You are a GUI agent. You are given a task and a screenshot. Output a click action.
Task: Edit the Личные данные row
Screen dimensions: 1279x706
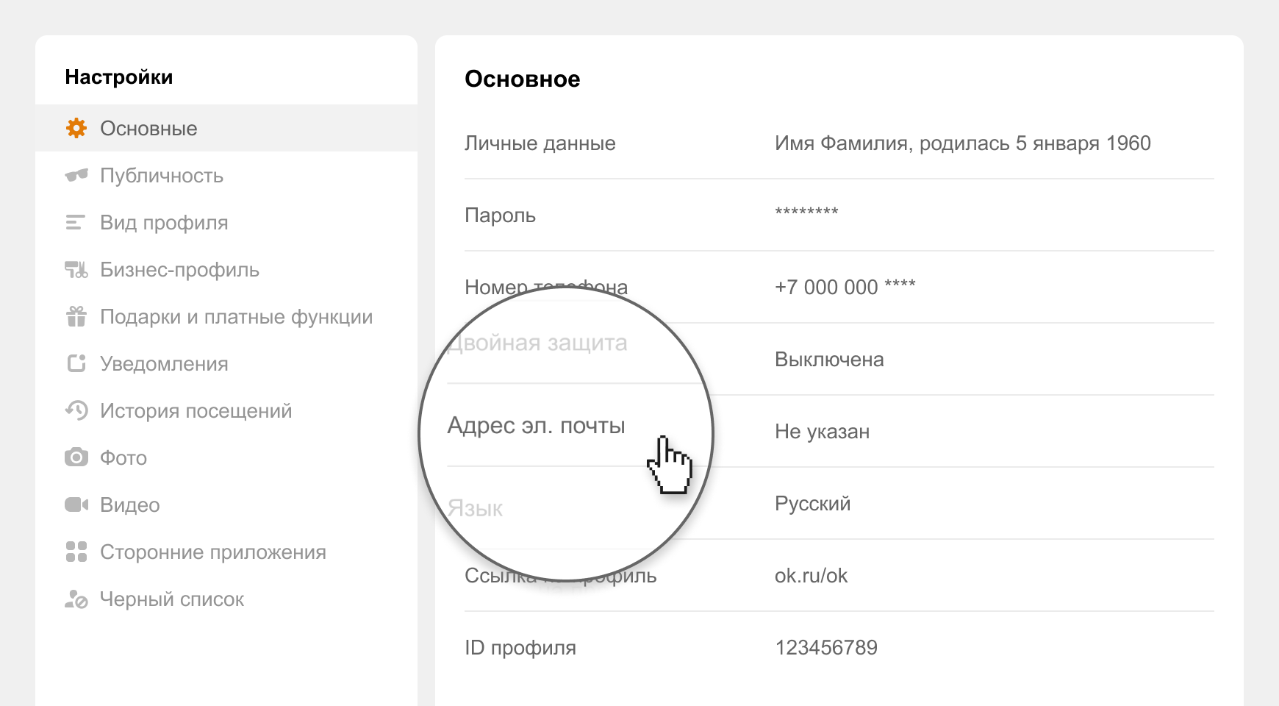point(839,143)
